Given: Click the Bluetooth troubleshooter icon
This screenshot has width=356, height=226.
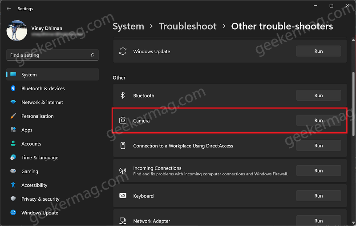Looking at the screenshot, I should click(123, 95).
